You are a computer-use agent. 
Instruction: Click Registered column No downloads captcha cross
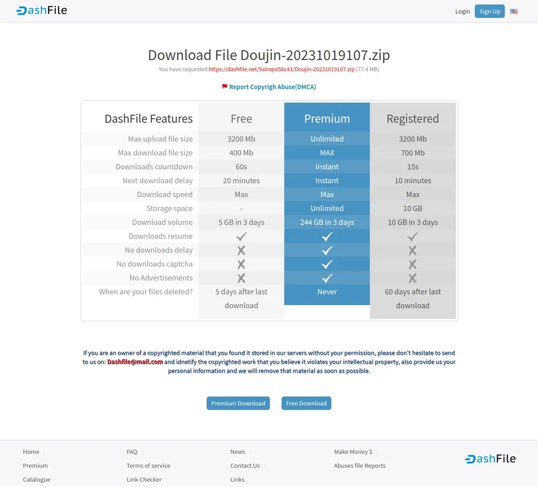413,264
